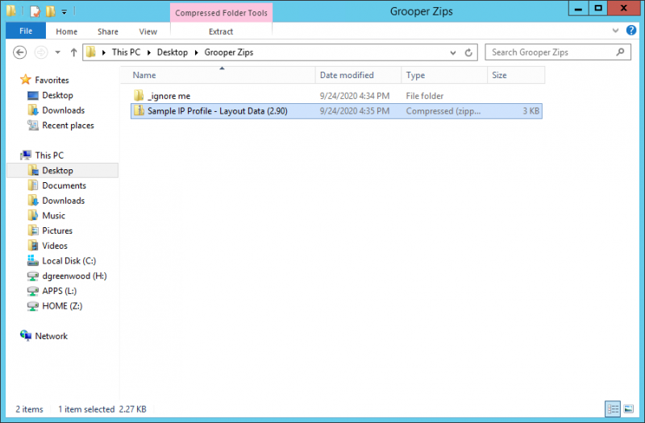
Task: Click the zipped folder icon of Sample IP Profile
Action: pos(139,110)
